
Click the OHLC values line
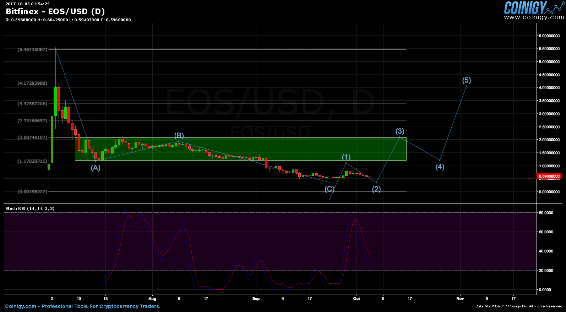point(68,20)
